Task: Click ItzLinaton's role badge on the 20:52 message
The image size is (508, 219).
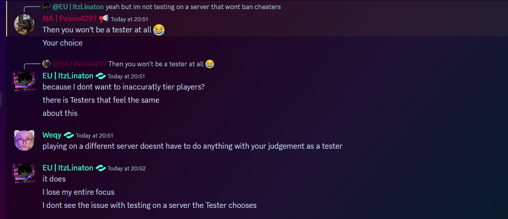Action: (101, 168)
